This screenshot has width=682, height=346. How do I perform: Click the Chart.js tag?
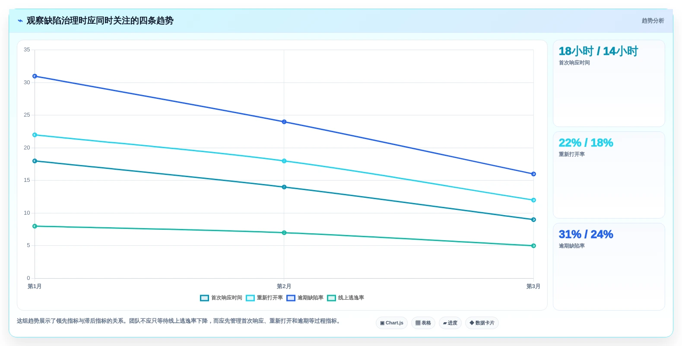click(392, 323)
